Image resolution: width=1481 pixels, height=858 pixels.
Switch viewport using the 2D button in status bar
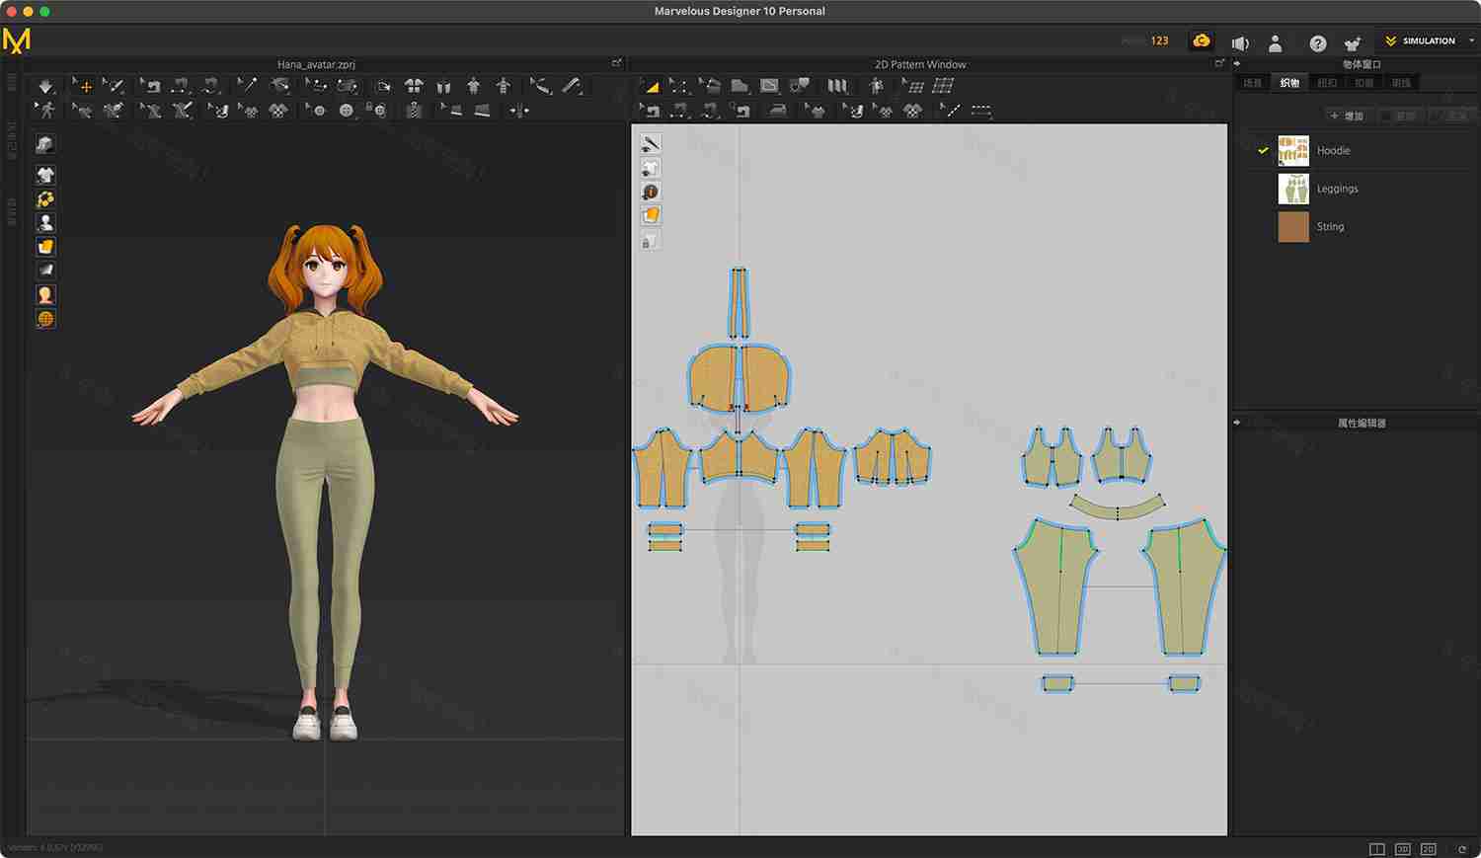[x=1426, y=848]
